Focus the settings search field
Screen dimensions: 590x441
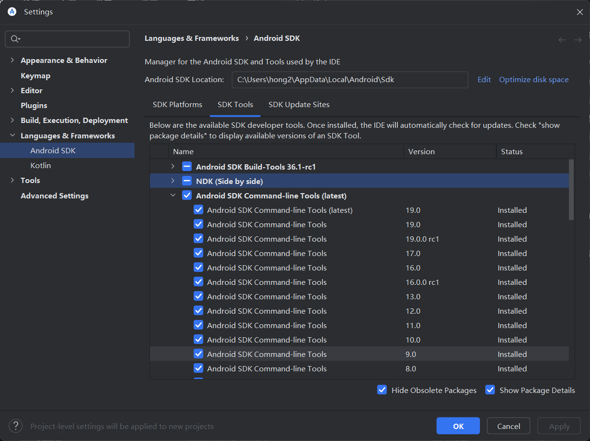[67, 39]
